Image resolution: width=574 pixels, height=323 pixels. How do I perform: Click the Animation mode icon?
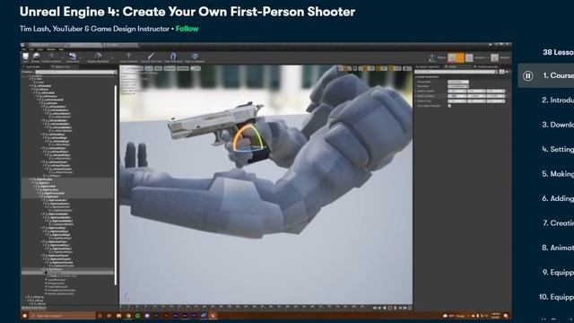click(469, 57)
